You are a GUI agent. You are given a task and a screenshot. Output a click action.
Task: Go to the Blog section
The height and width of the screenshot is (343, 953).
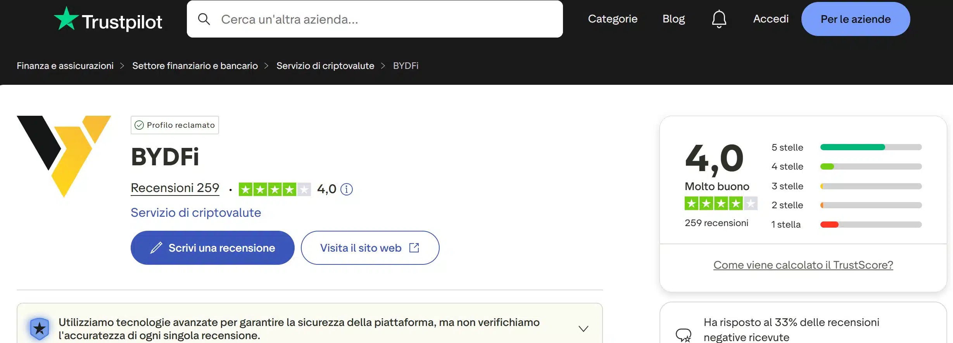[x=673, y=19]
